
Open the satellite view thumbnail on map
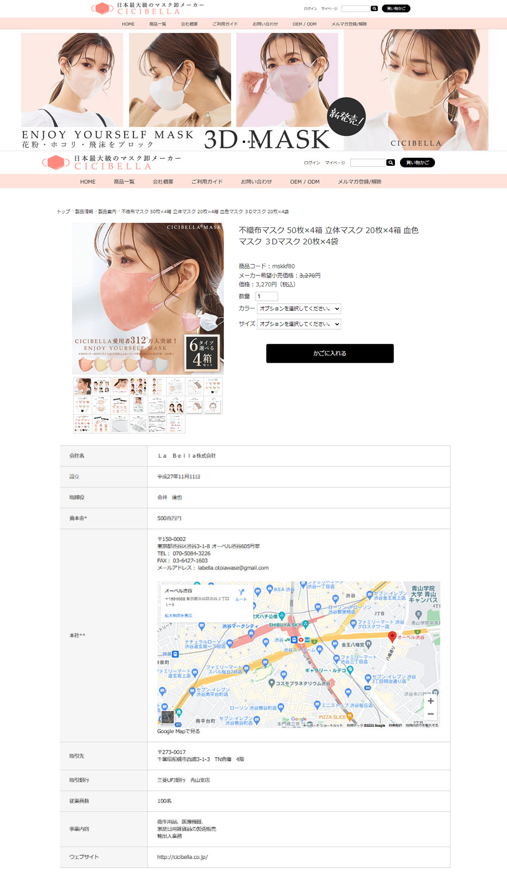click(167, 717)
